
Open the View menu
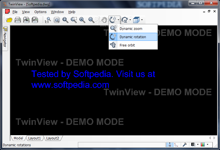(26, 12)
